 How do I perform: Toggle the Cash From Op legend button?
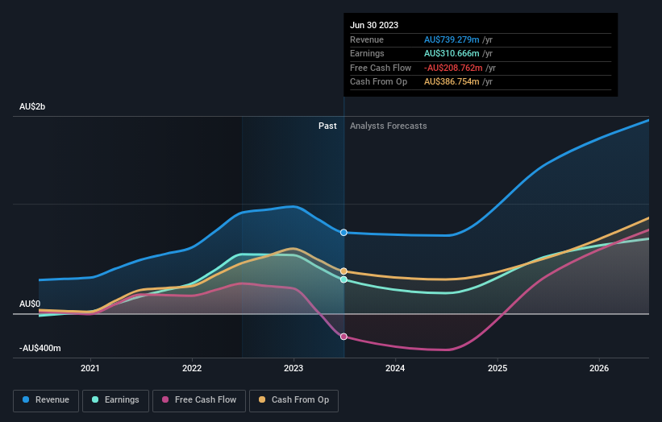pyautogui.click(x=294, y=400)
